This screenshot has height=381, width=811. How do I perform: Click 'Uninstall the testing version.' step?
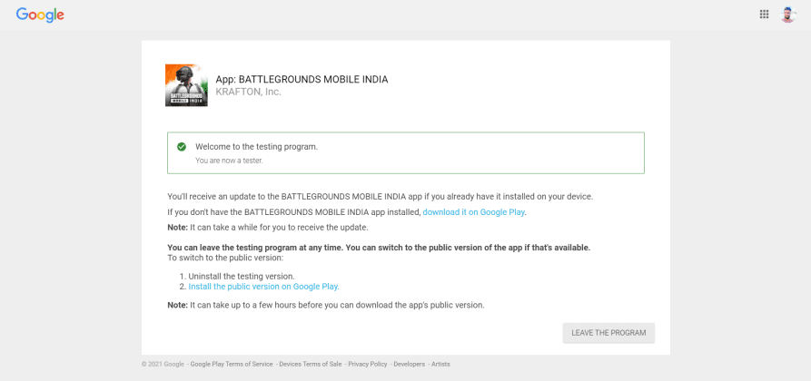(x=242, y=277)
